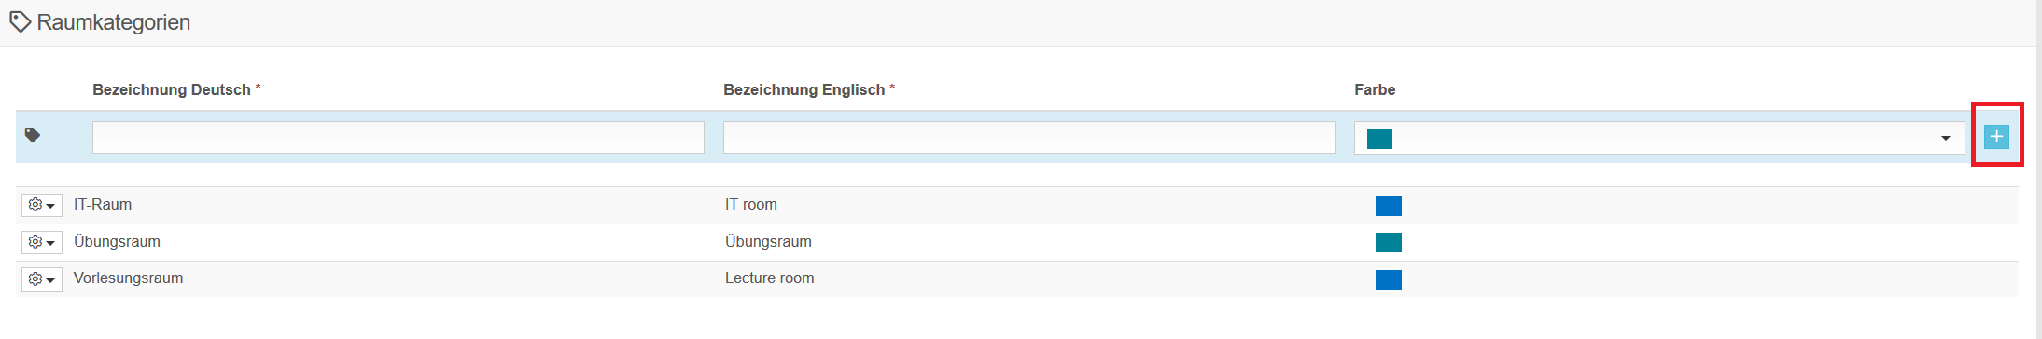Click the blue swatch of IT-Raum

tap(1389, 205)
